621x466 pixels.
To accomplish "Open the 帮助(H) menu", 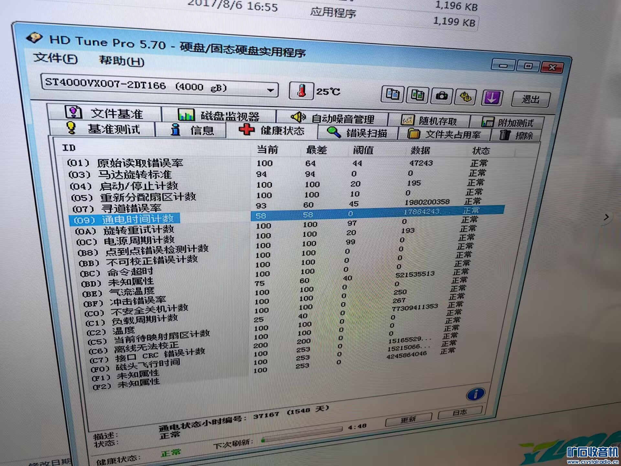I will click(121, 60).
